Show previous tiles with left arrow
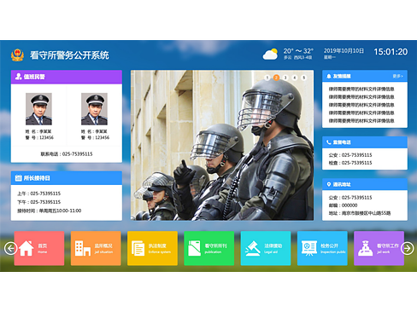 tap(10, 248)
